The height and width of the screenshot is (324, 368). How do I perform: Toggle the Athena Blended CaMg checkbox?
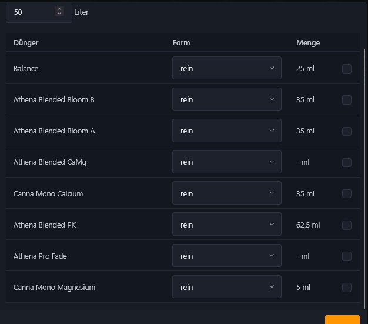347,162
